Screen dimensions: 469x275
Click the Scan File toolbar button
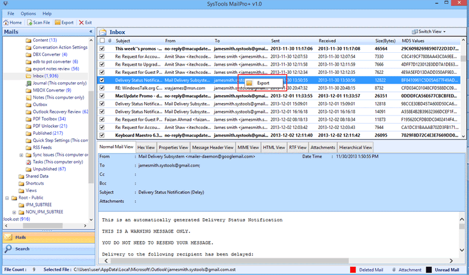click(39, 22)
